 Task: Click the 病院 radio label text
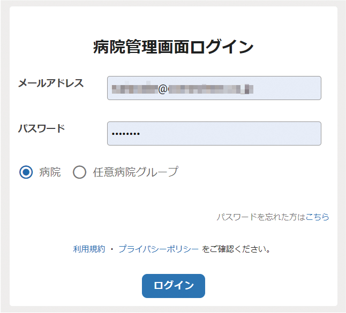50,172
